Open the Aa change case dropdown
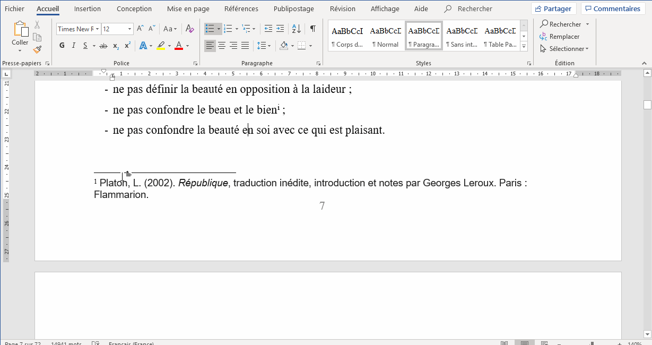Screen dimensions: 652x345 (170, 29)
